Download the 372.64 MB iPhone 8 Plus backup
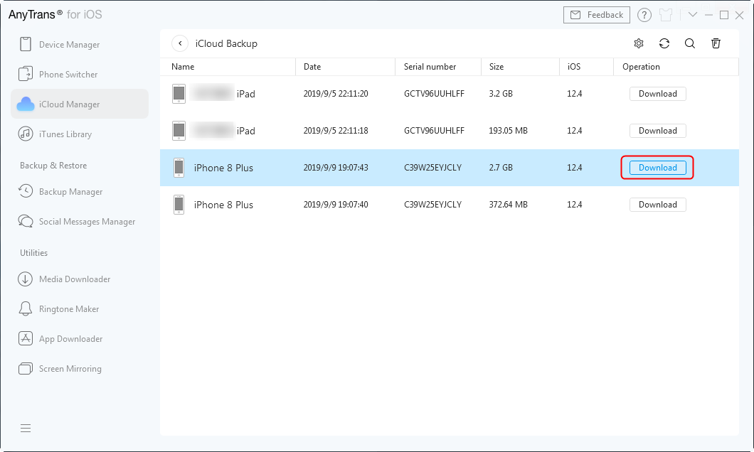The height and width of the screenshot is (452, 754). coord(657,205)
